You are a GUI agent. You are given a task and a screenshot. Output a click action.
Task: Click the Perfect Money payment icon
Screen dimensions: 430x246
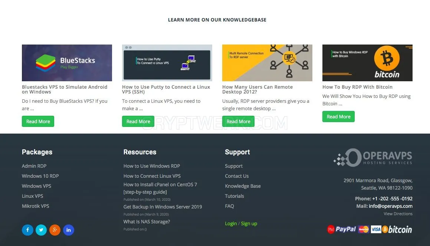331,229
